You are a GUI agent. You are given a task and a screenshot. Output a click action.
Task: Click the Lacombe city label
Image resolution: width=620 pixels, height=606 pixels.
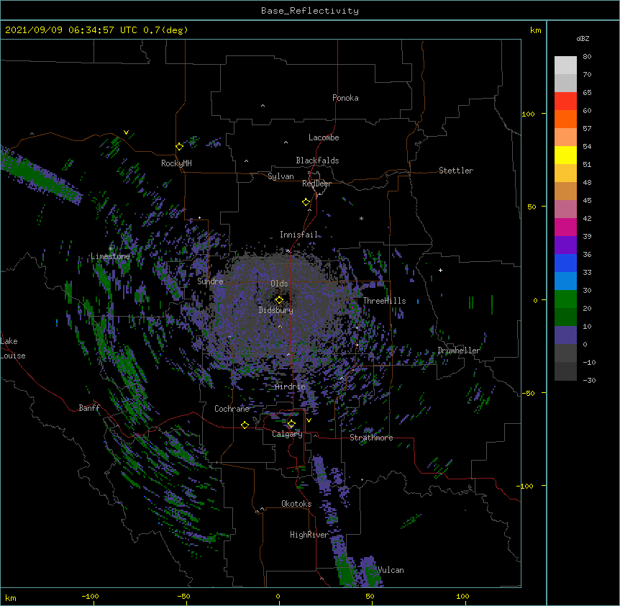[324, 137]
